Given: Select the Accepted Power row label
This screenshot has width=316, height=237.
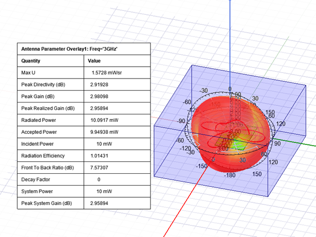Looking at the screenshot, I should pos(39,132).
